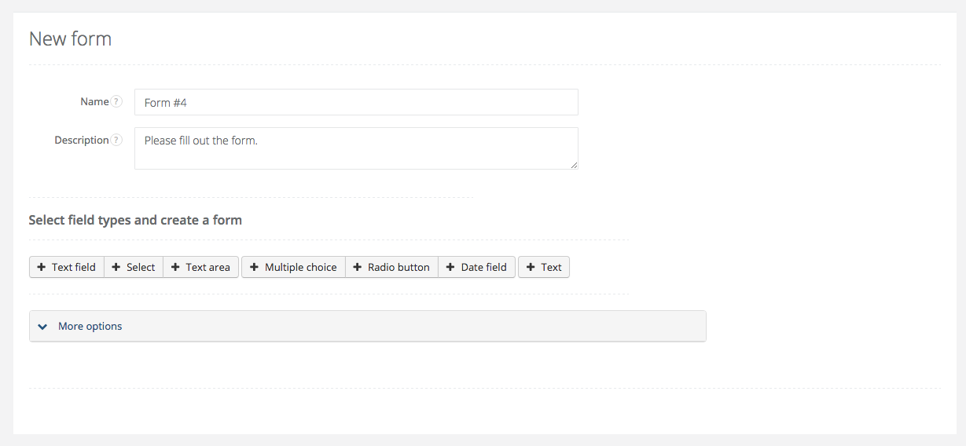This screenshot has height=446, width=966.
Task: Click the help icon beside Description
Action: coord(116,140)
